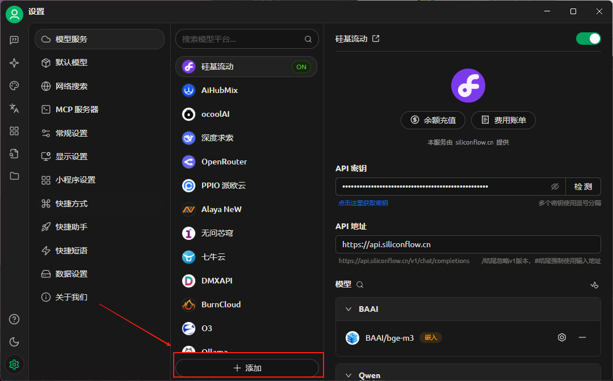Select the 深度求索 provider
The height and width of the screenshot is (381, 613).
246,138
